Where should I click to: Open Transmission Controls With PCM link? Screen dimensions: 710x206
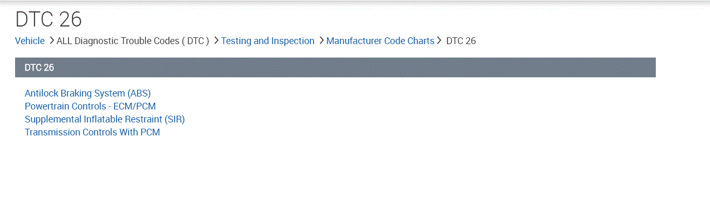point(92,132)
